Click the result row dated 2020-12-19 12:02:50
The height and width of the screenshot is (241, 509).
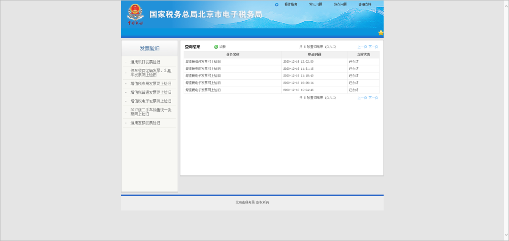point(281,62)
